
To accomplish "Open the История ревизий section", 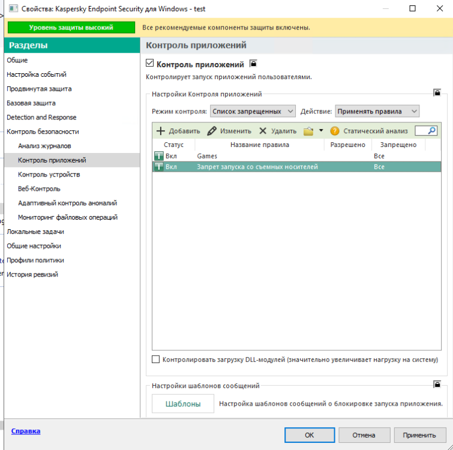I will coord(32,274).
